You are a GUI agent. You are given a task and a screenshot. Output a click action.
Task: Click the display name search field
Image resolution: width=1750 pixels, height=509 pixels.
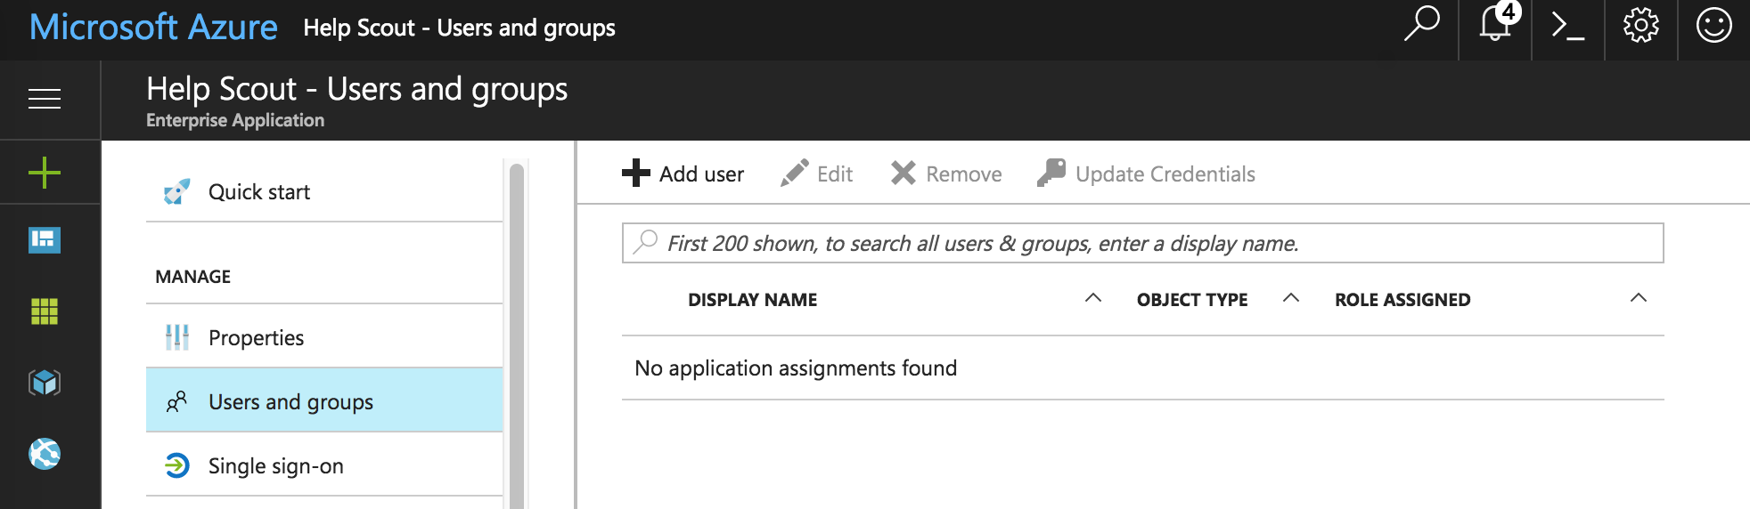tap(1142, 244)
